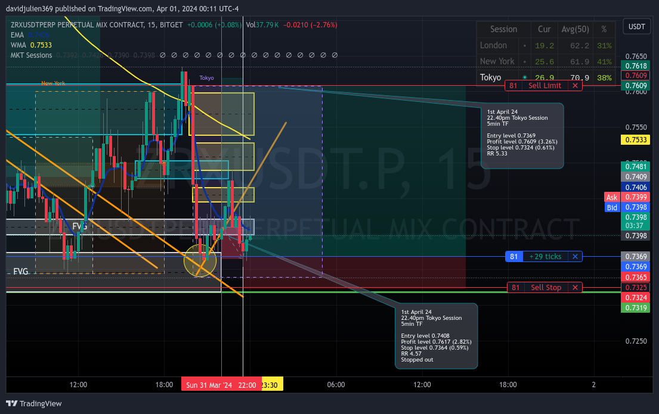Select the MKT Sessions indicator legend
Image resolution: width=659 pixels, height=414 pixels.
tap(31, 55)
